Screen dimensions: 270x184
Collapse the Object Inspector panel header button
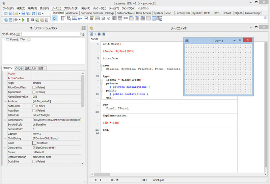83,28
